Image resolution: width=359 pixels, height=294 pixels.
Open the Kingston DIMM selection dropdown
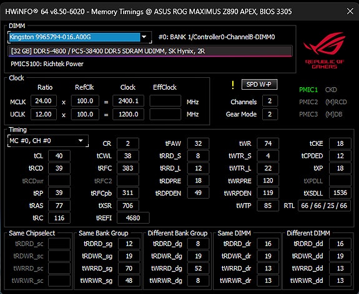coord(80,37)
